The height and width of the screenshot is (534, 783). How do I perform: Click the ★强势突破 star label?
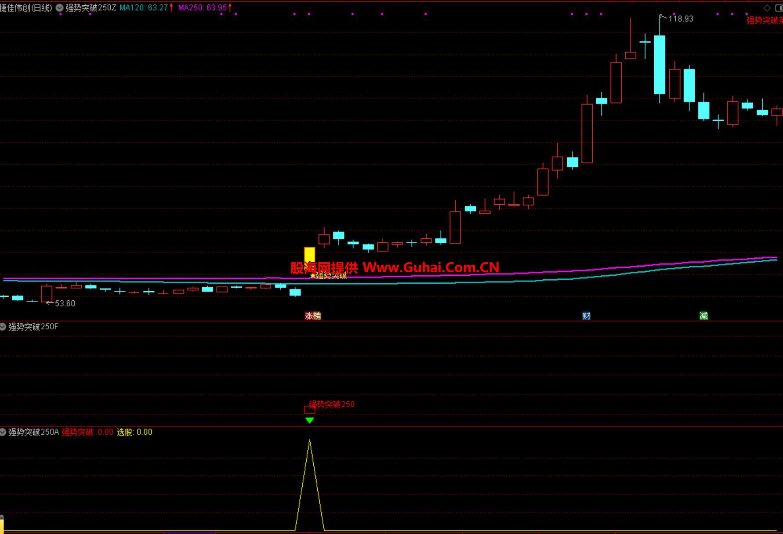pyautogui.click(x=328, y=276)
